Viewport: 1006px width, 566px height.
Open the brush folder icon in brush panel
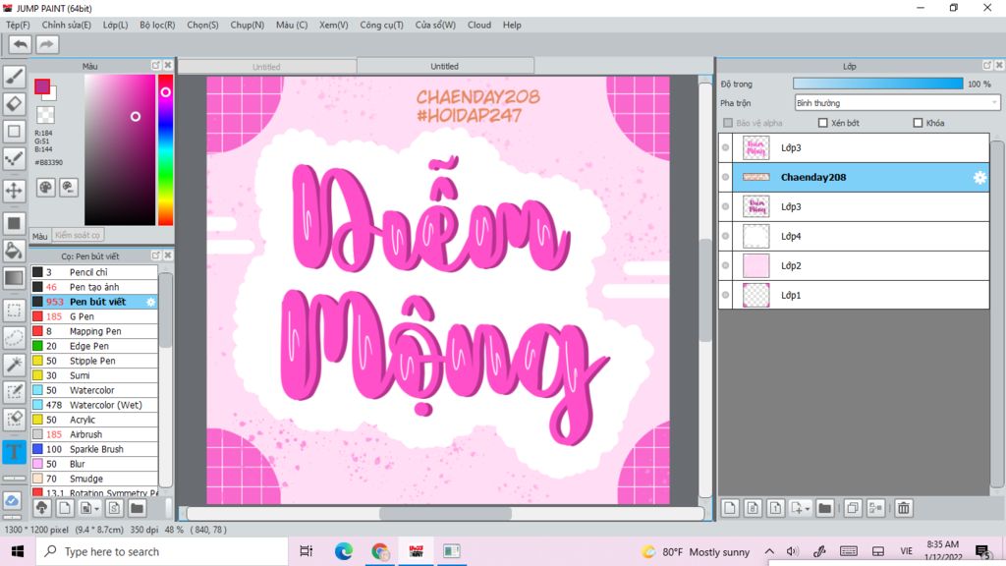click(137, 508)
